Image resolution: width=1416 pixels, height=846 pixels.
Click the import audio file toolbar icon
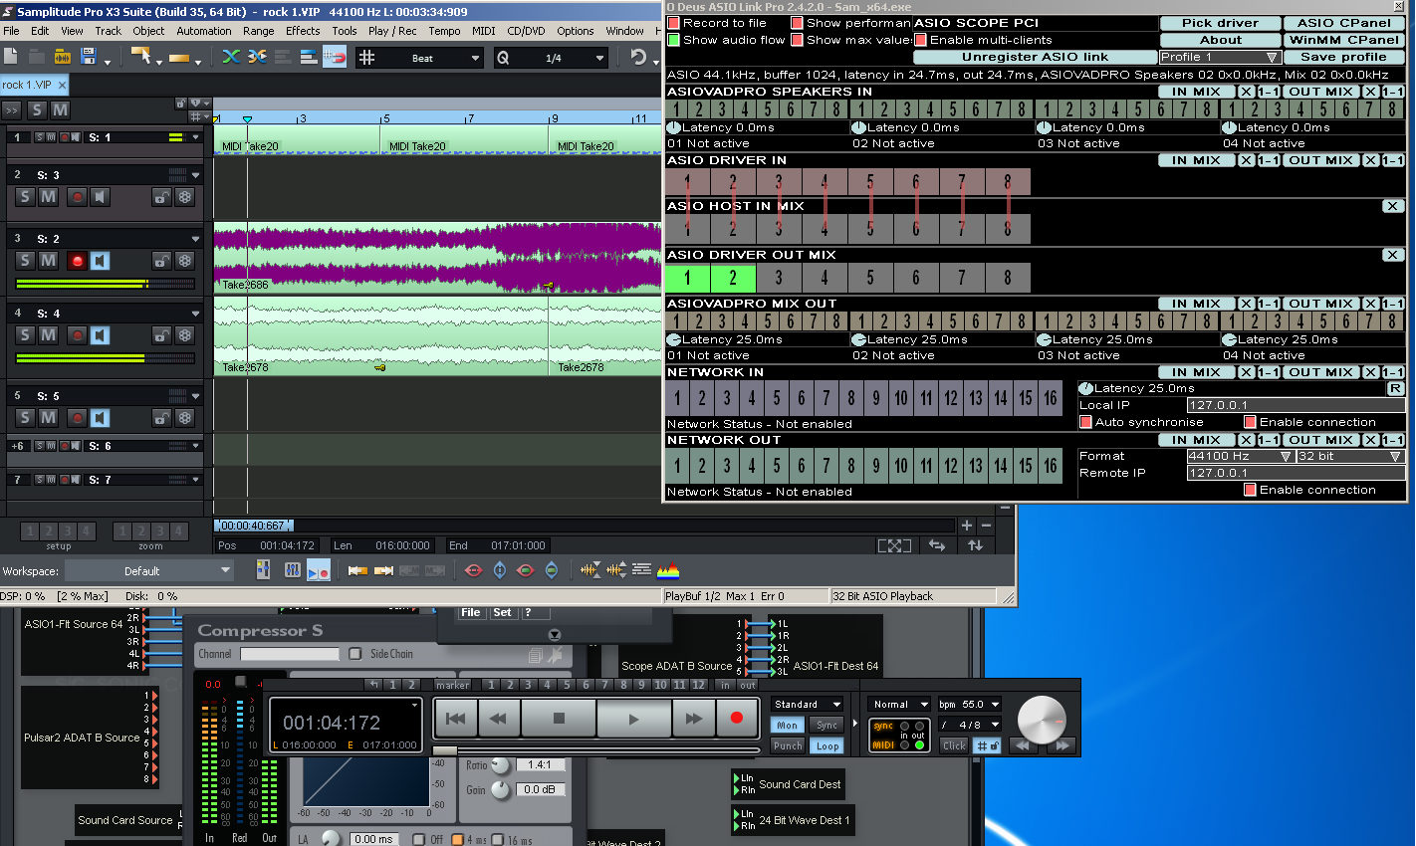tap(62, 57)
